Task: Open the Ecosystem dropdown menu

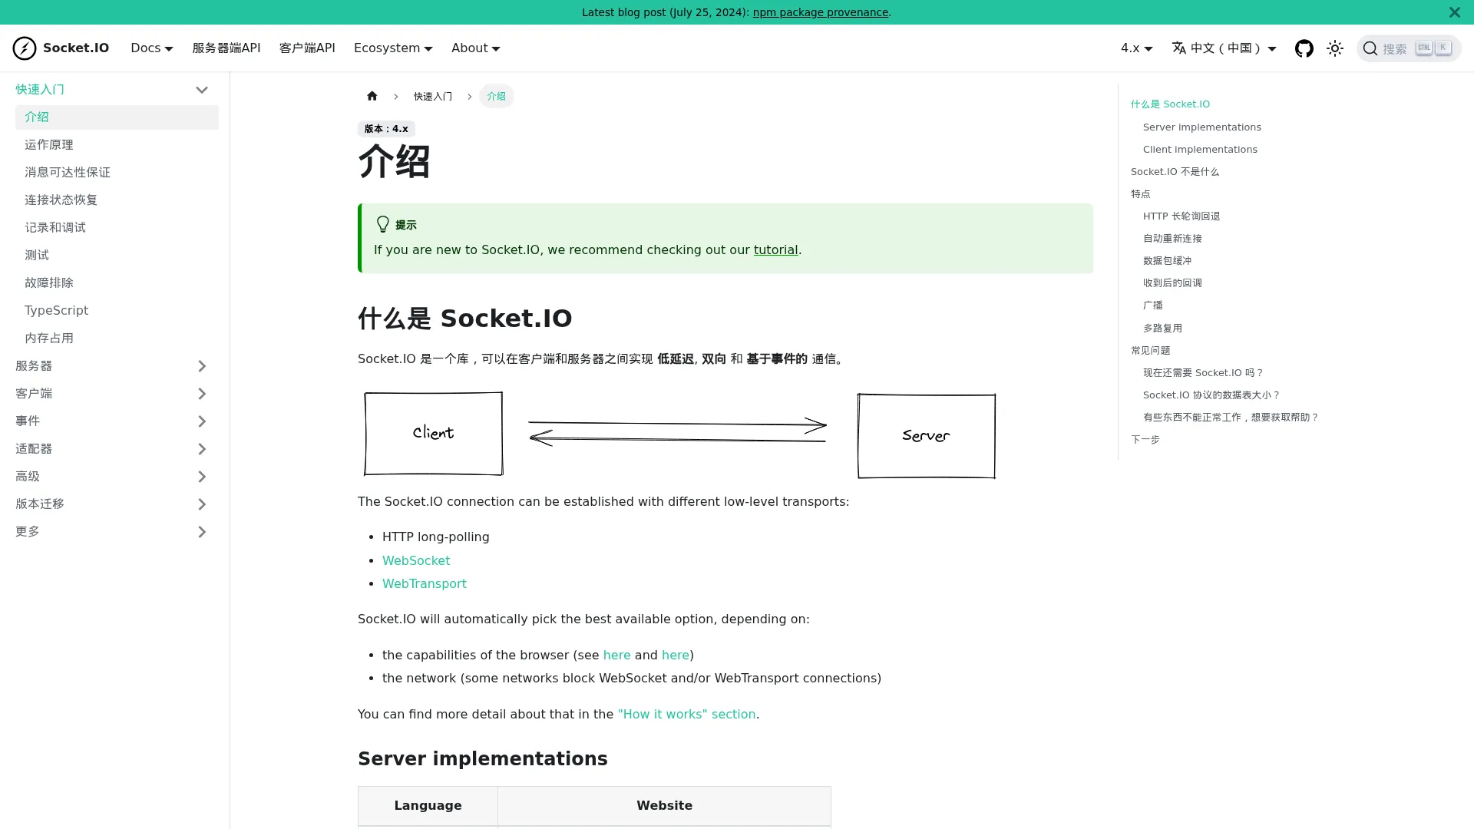Action: pos(393,48)
